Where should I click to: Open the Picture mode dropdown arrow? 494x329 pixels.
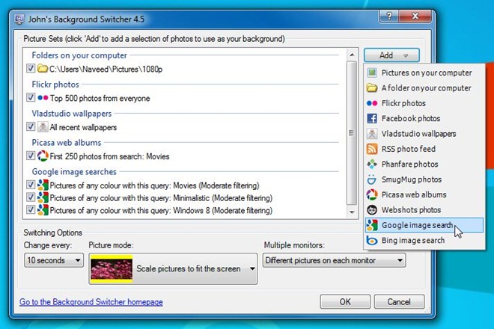(x=252, y=269)
